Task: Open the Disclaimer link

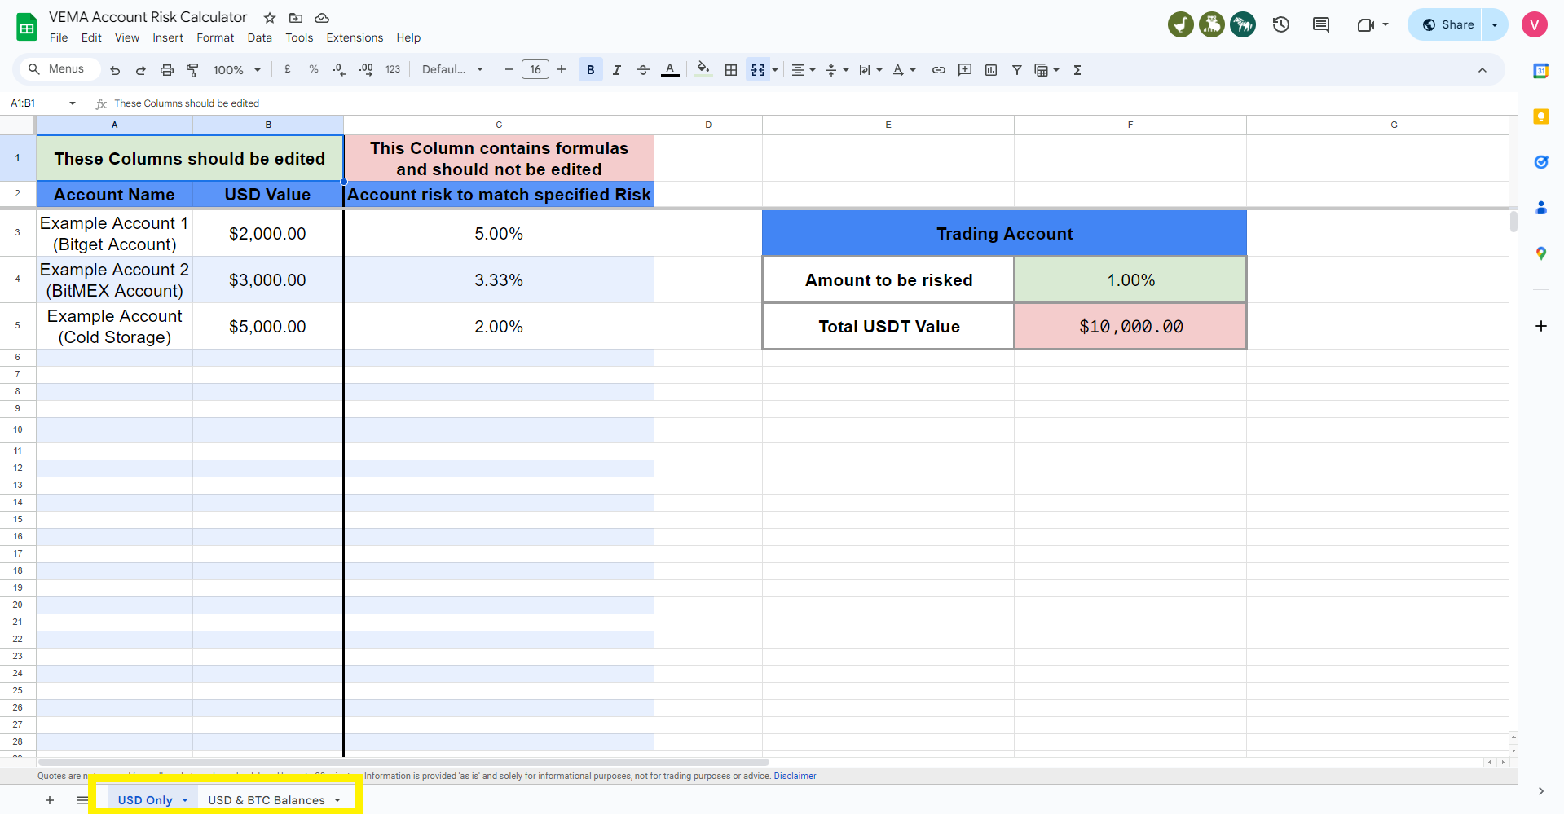Action: [795, 776]
